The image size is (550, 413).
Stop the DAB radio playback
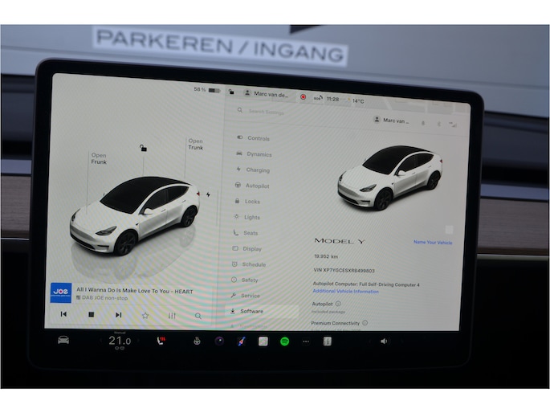91,315
